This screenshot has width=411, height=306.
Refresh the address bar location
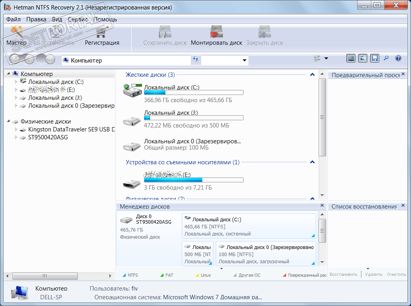[x=196, y=59]
